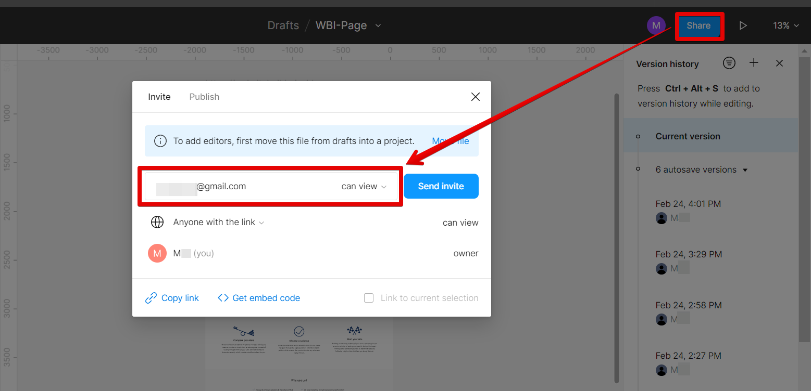Viewport: 811px width, 391px height.
Task: Click the globe icon beside Anyone with the link
Action: point(157,222)
